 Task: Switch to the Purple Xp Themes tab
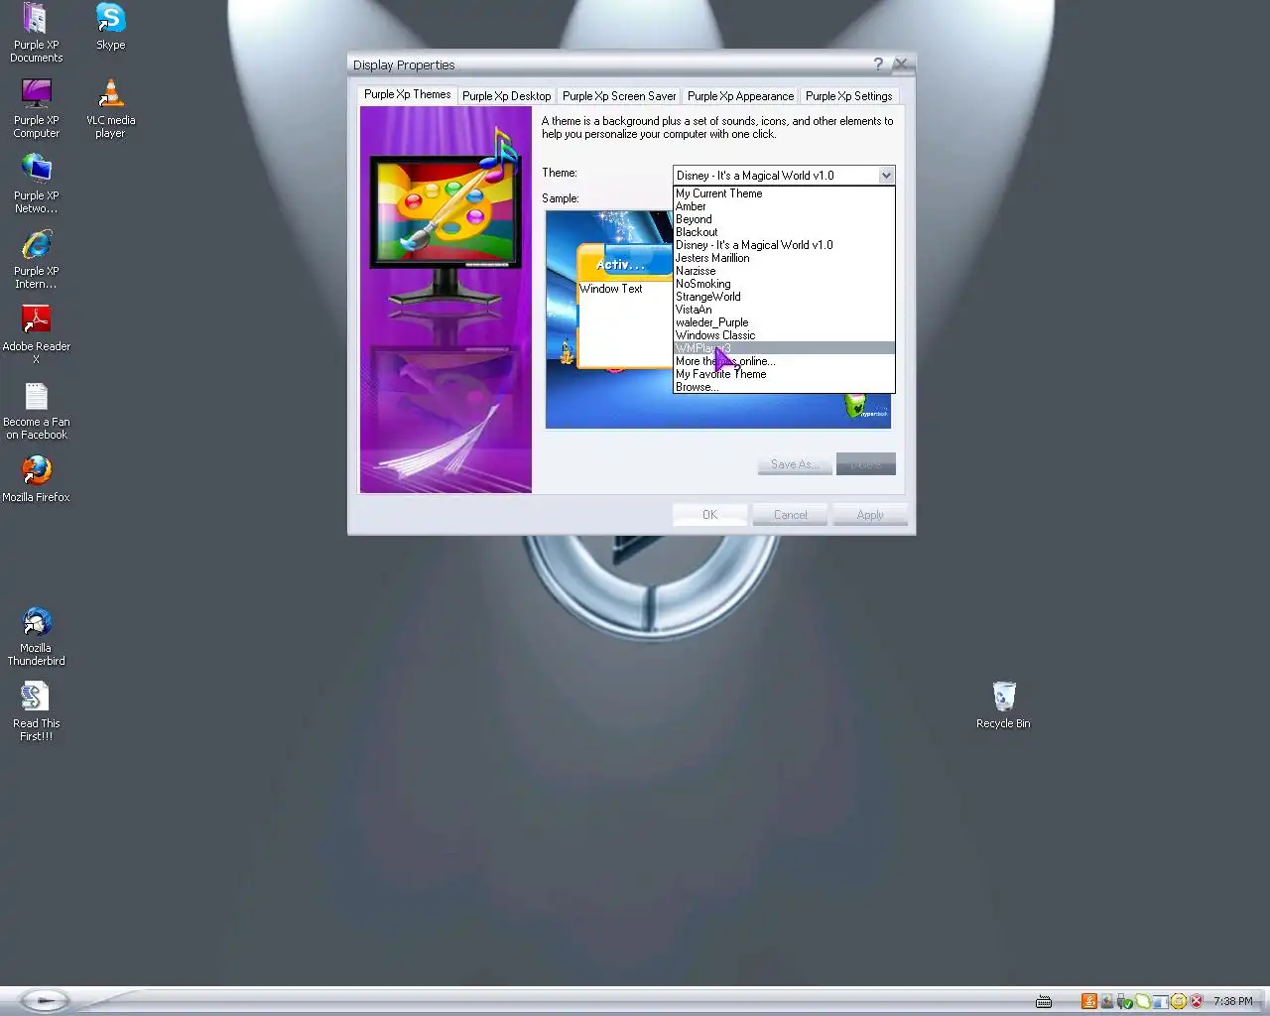coord(407,95)
